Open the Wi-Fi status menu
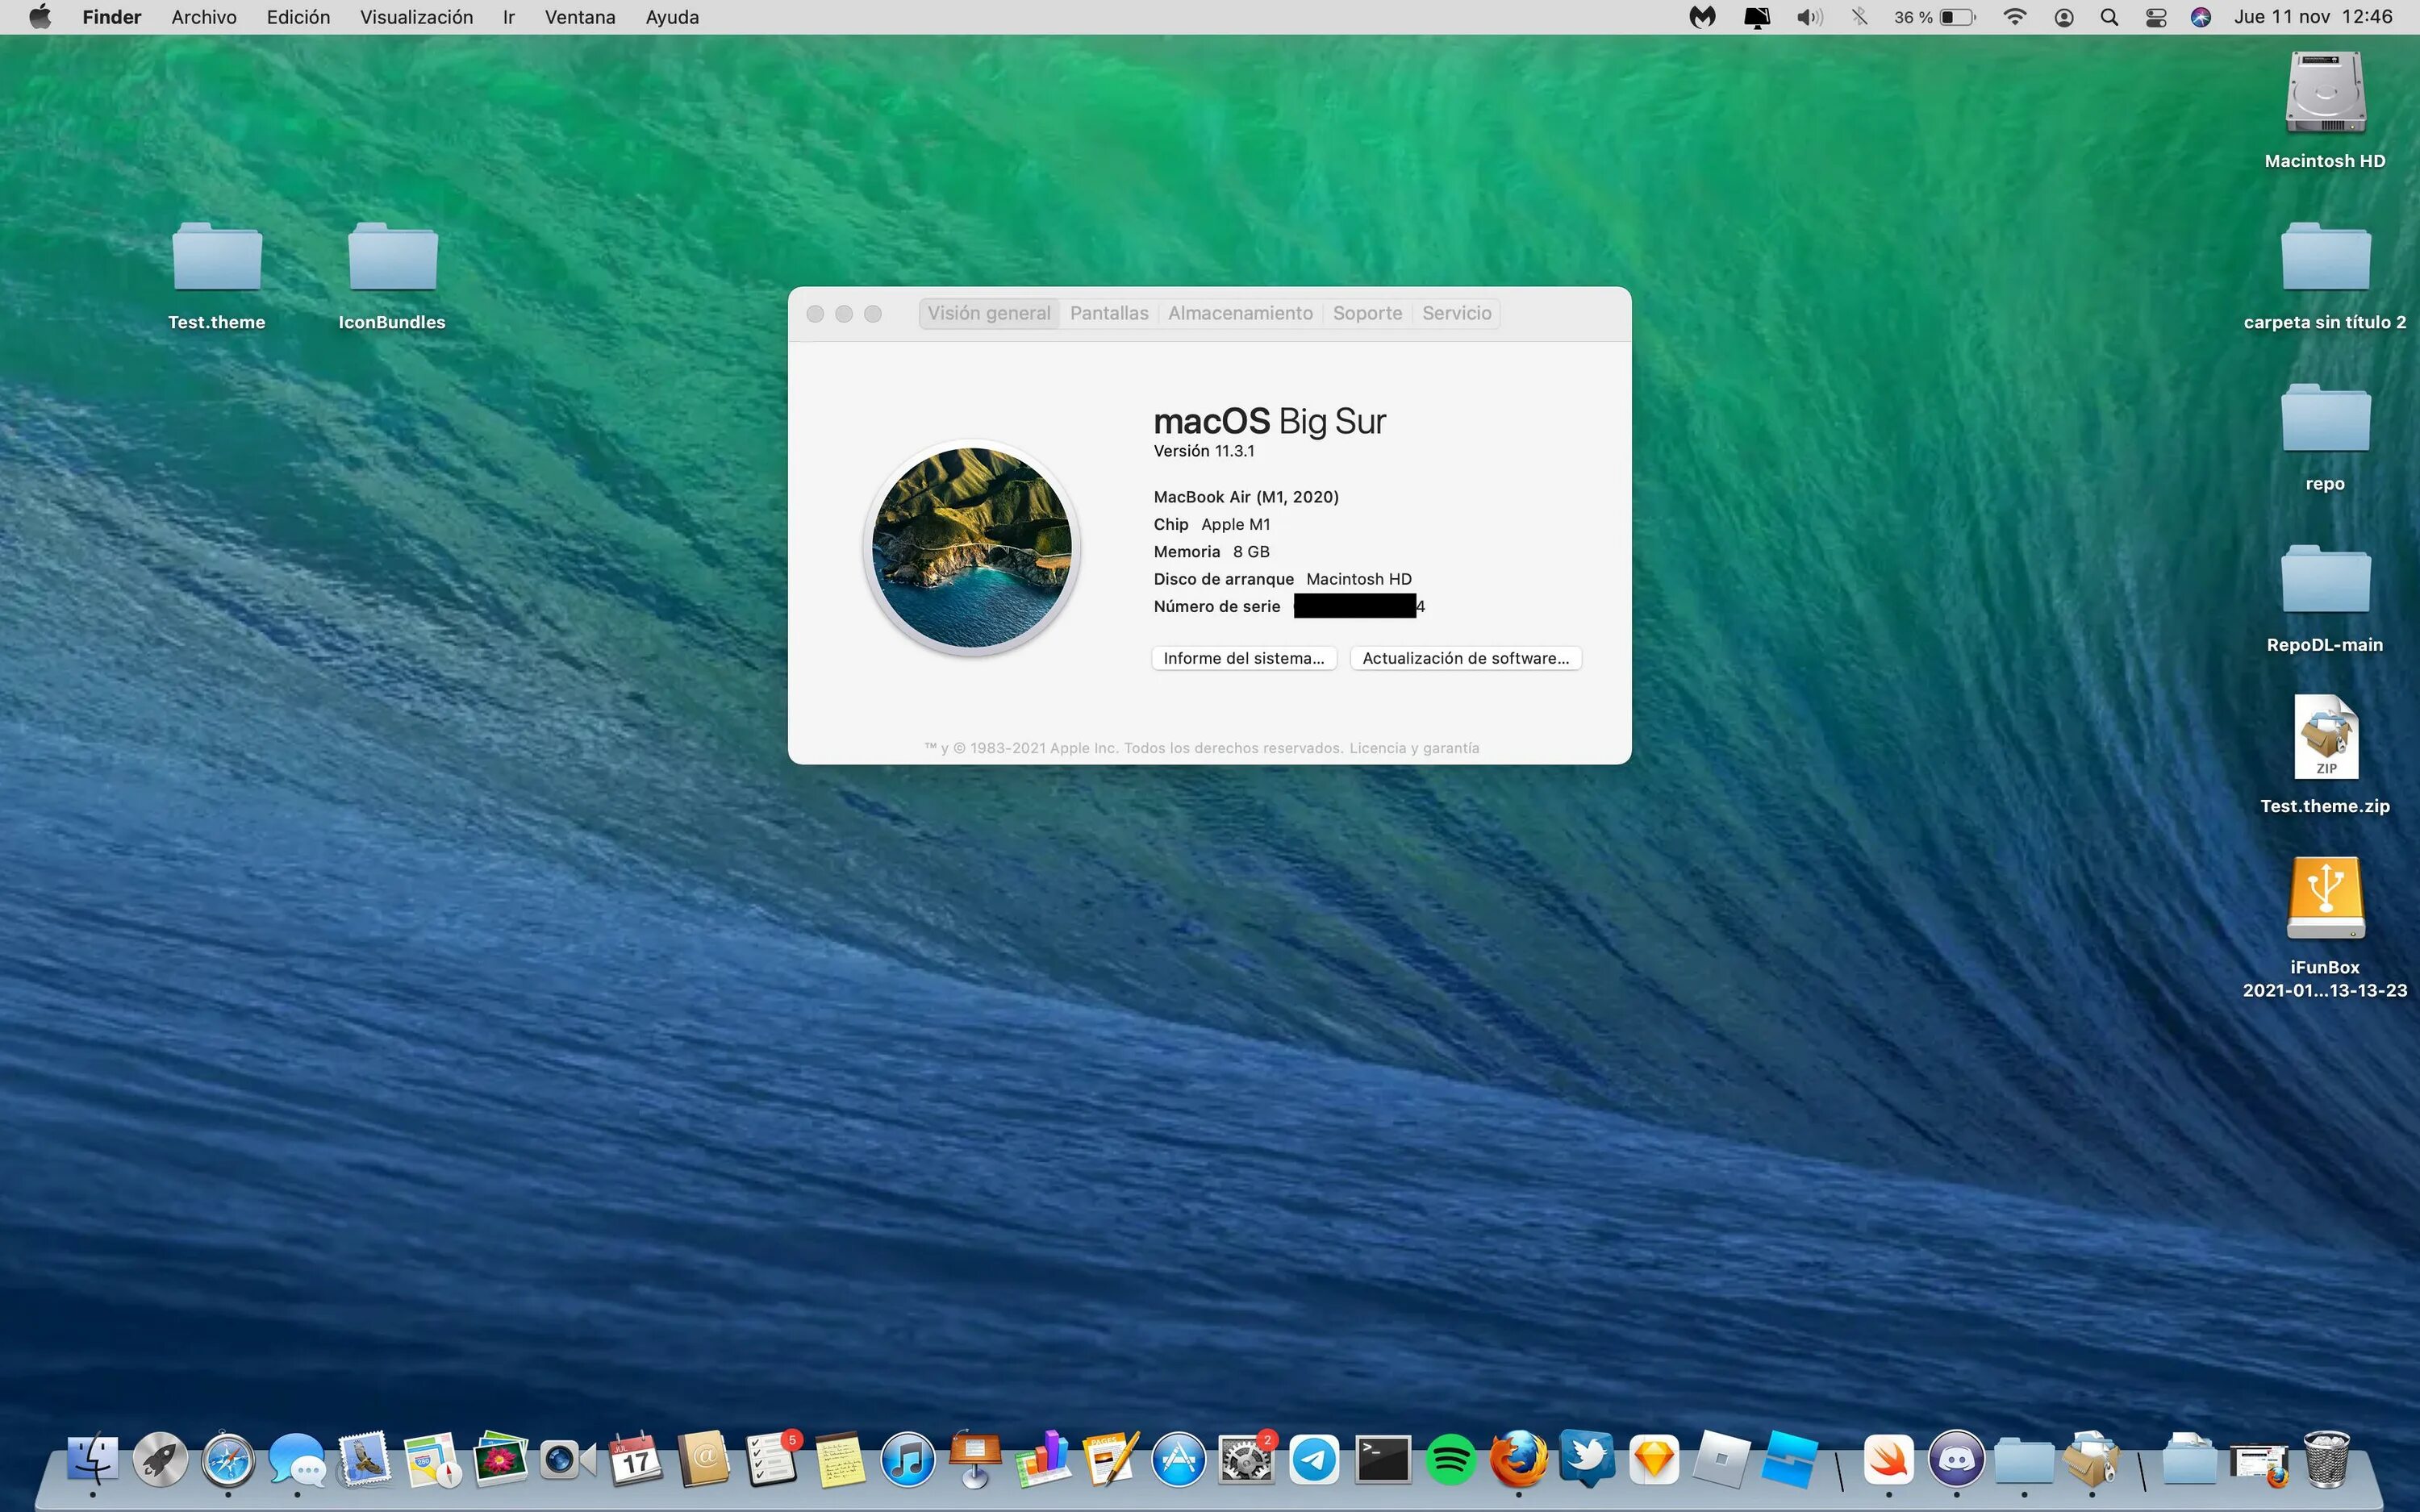The width and height of the screenshot is (2420, 1512). (2015, 17)
